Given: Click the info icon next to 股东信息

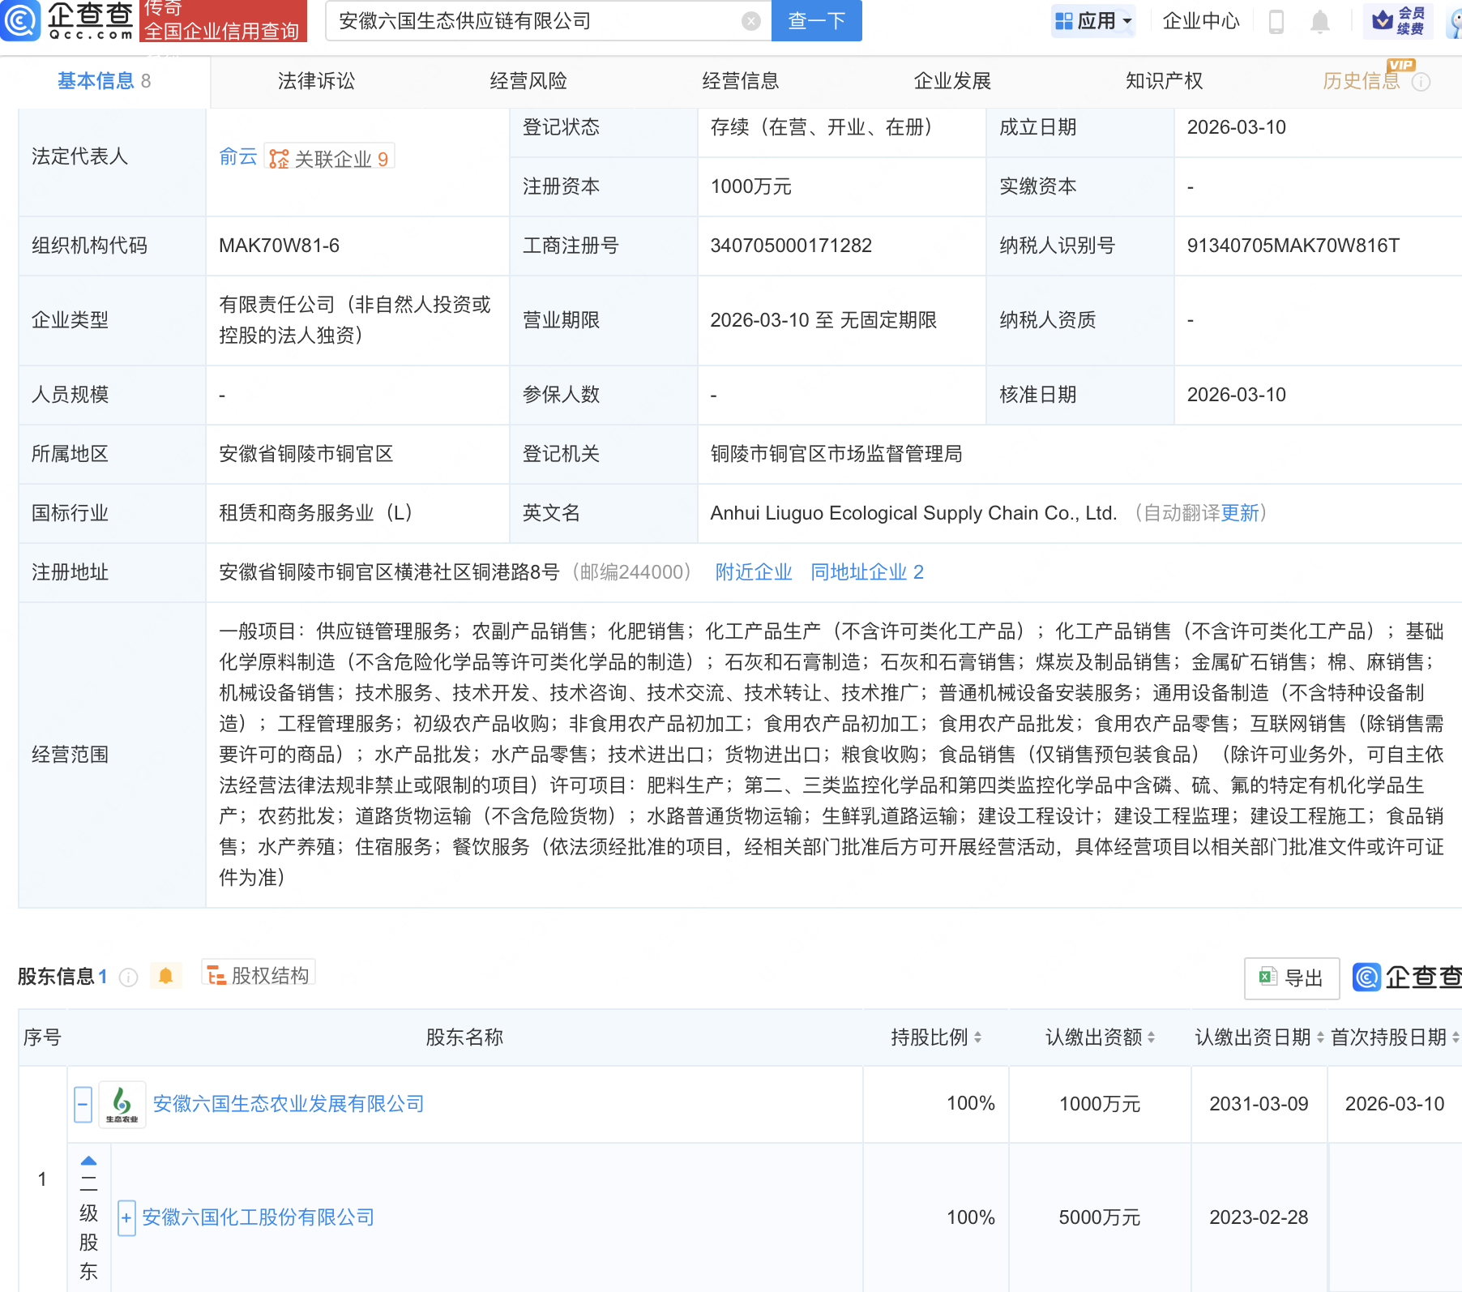Looking at the screenshot, I should pyautogui.click(x=128, y=977).
